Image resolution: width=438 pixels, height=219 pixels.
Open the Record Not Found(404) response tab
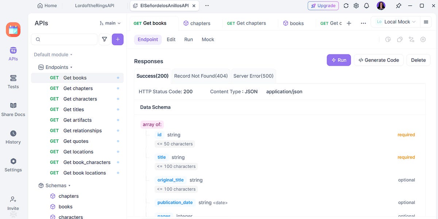click(x=201, y=76)
